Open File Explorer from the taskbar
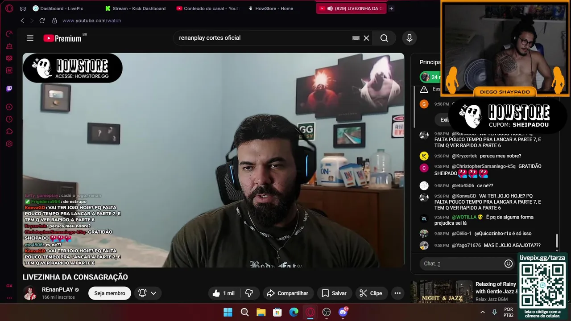This screenshot has width=571, height=321. click(261, 312)
